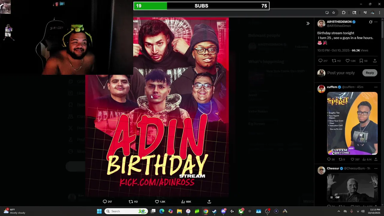Open AR15THEDEMON profile avatar
384x216 pixels.
click(x=321, y=24)
